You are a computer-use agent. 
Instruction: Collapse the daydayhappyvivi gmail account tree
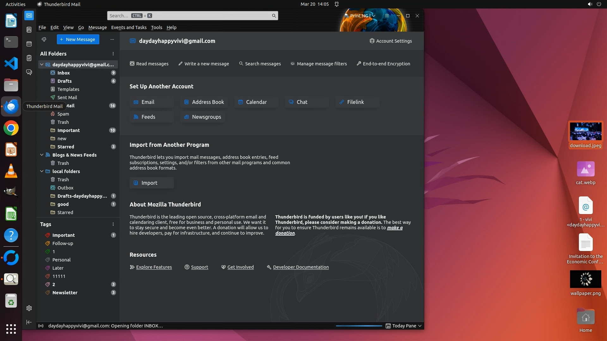click(x=42, y=64)
